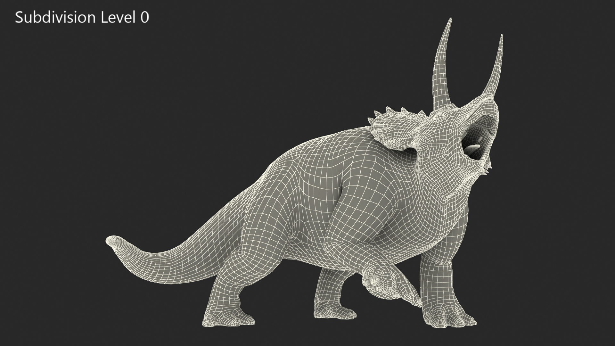Screen dimensions: 615x346
Task: Click the "Subdivision Level 0" text label
Action: coord(82,18)
